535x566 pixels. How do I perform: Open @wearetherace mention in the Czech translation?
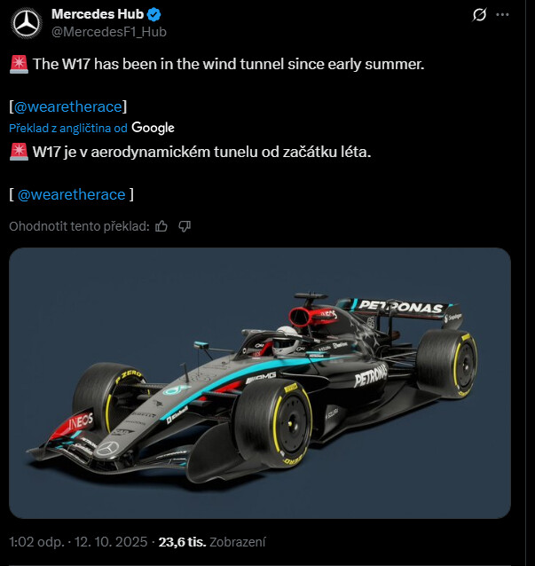coord(72,194)
